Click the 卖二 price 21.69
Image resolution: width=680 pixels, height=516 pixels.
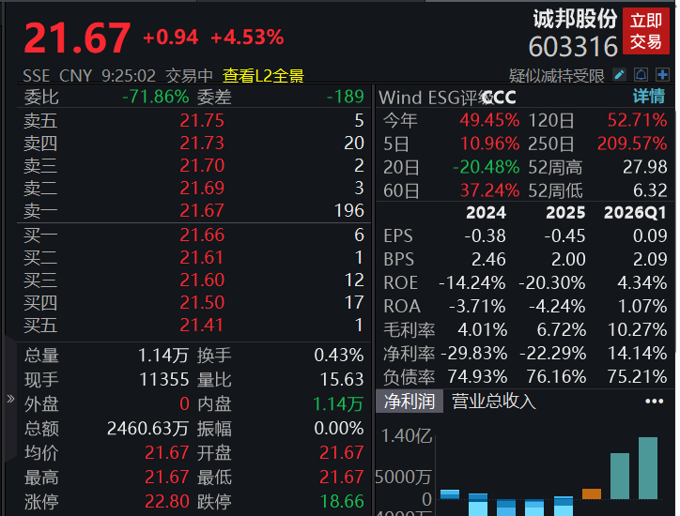tap(202, 188)
